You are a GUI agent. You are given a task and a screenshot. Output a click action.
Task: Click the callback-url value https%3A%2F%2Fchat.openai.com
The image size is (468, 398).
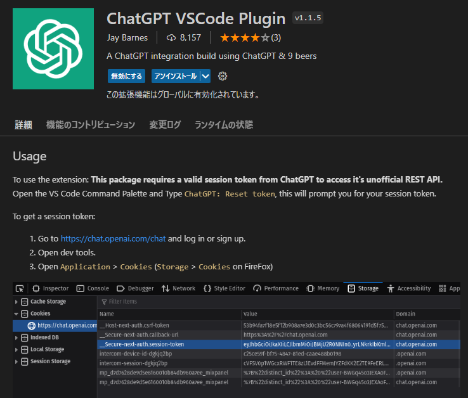[x=285, y=335]
